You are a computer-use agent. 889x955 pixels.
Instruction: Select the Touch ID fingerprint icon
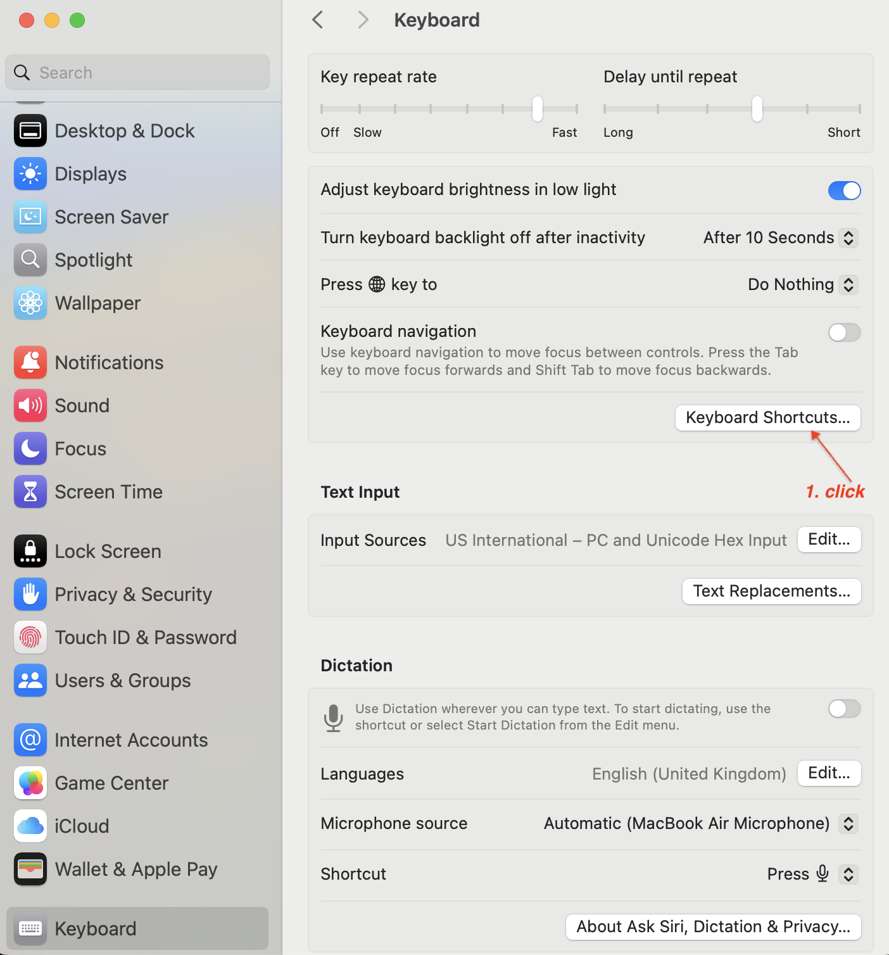point(30,637)
